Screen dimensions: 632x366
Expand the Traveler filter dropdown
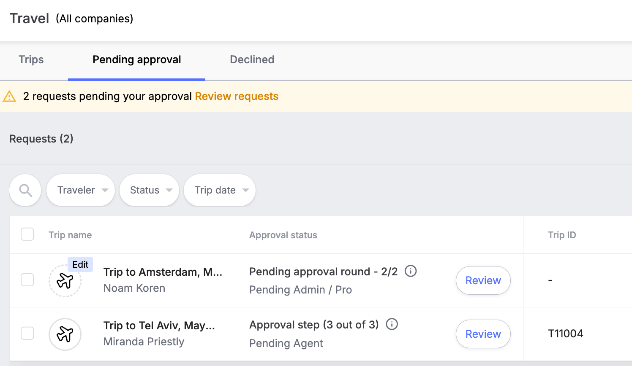point(81,190)
